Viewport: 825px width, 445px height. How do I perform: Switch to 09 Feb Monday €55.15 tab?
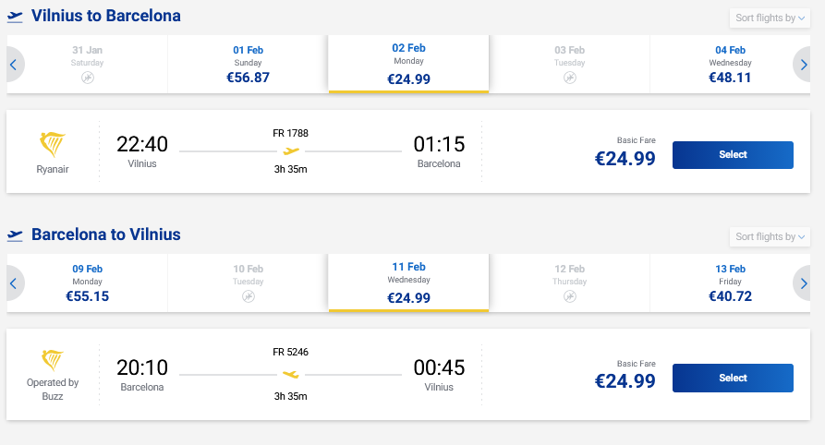click(x=88, y=283)
